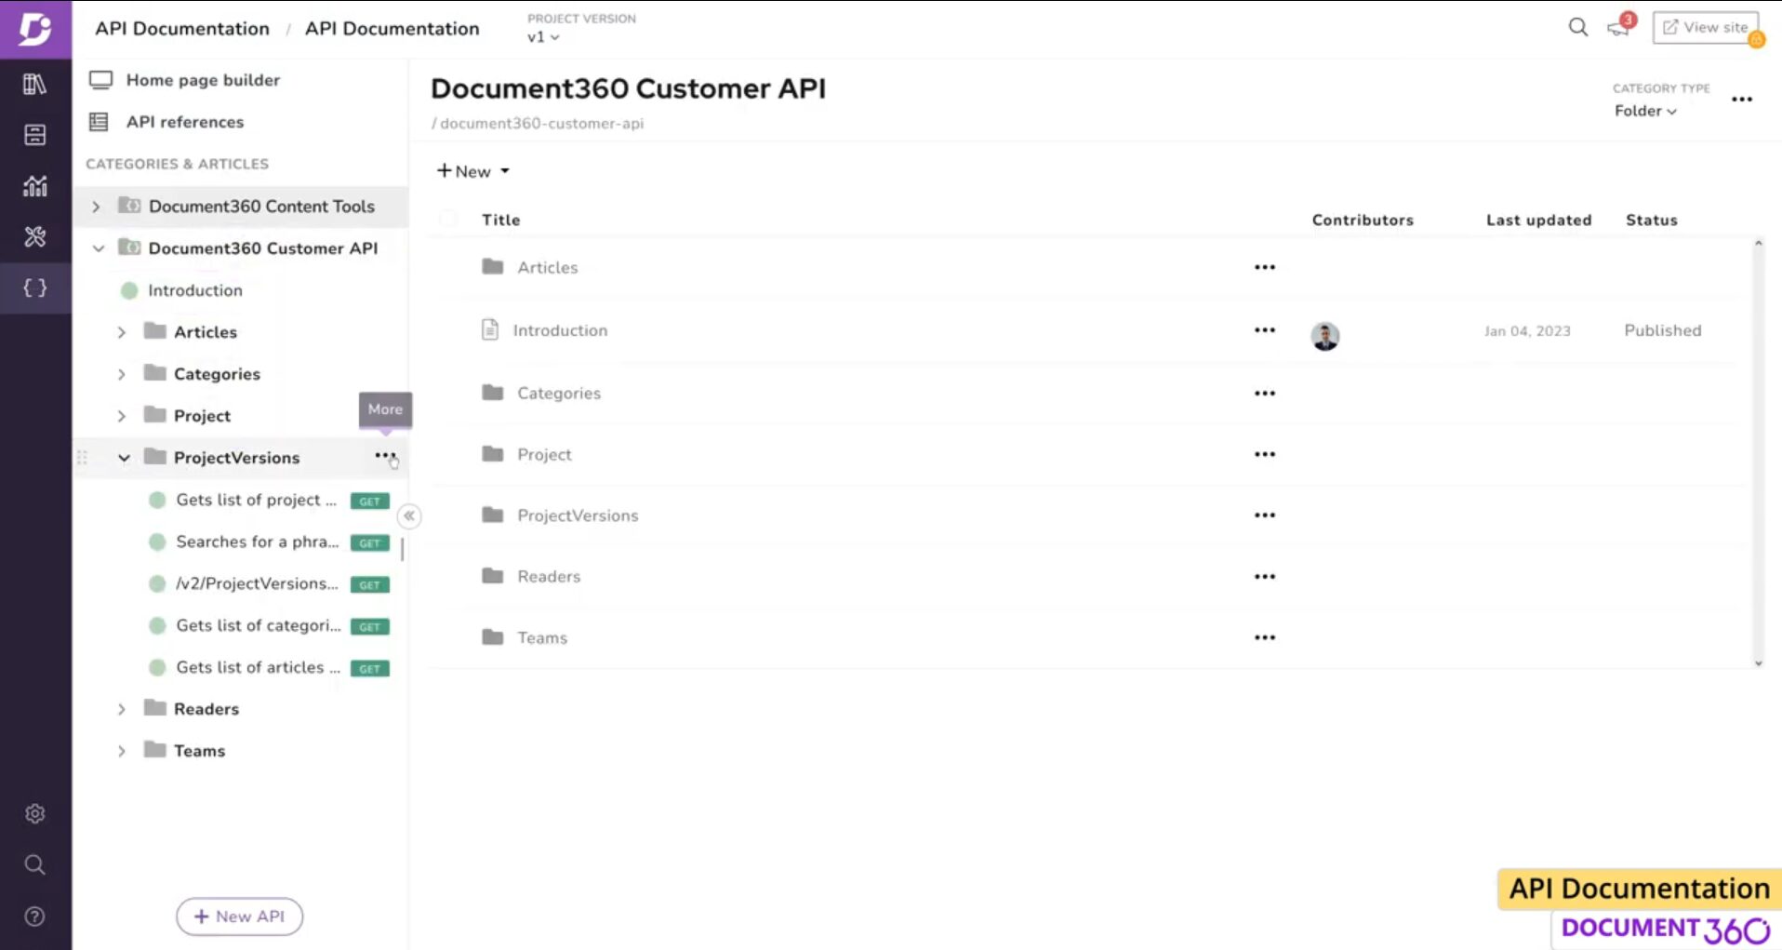Open 'Searches for a phra...' GET endpoint
1782x950 pixels.
(x=258, y=542)
